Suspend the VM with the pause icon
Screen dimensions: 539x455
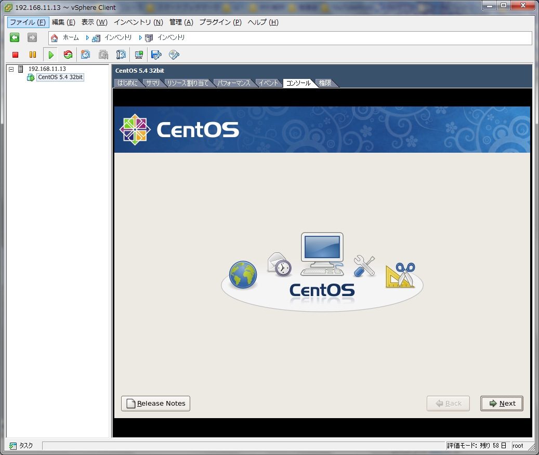click(x=33, y=55)
